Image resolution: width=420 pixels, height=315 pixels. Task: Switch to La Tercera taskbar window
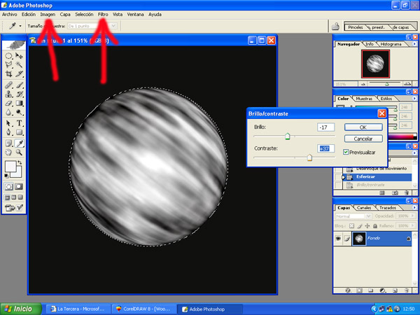78,309
